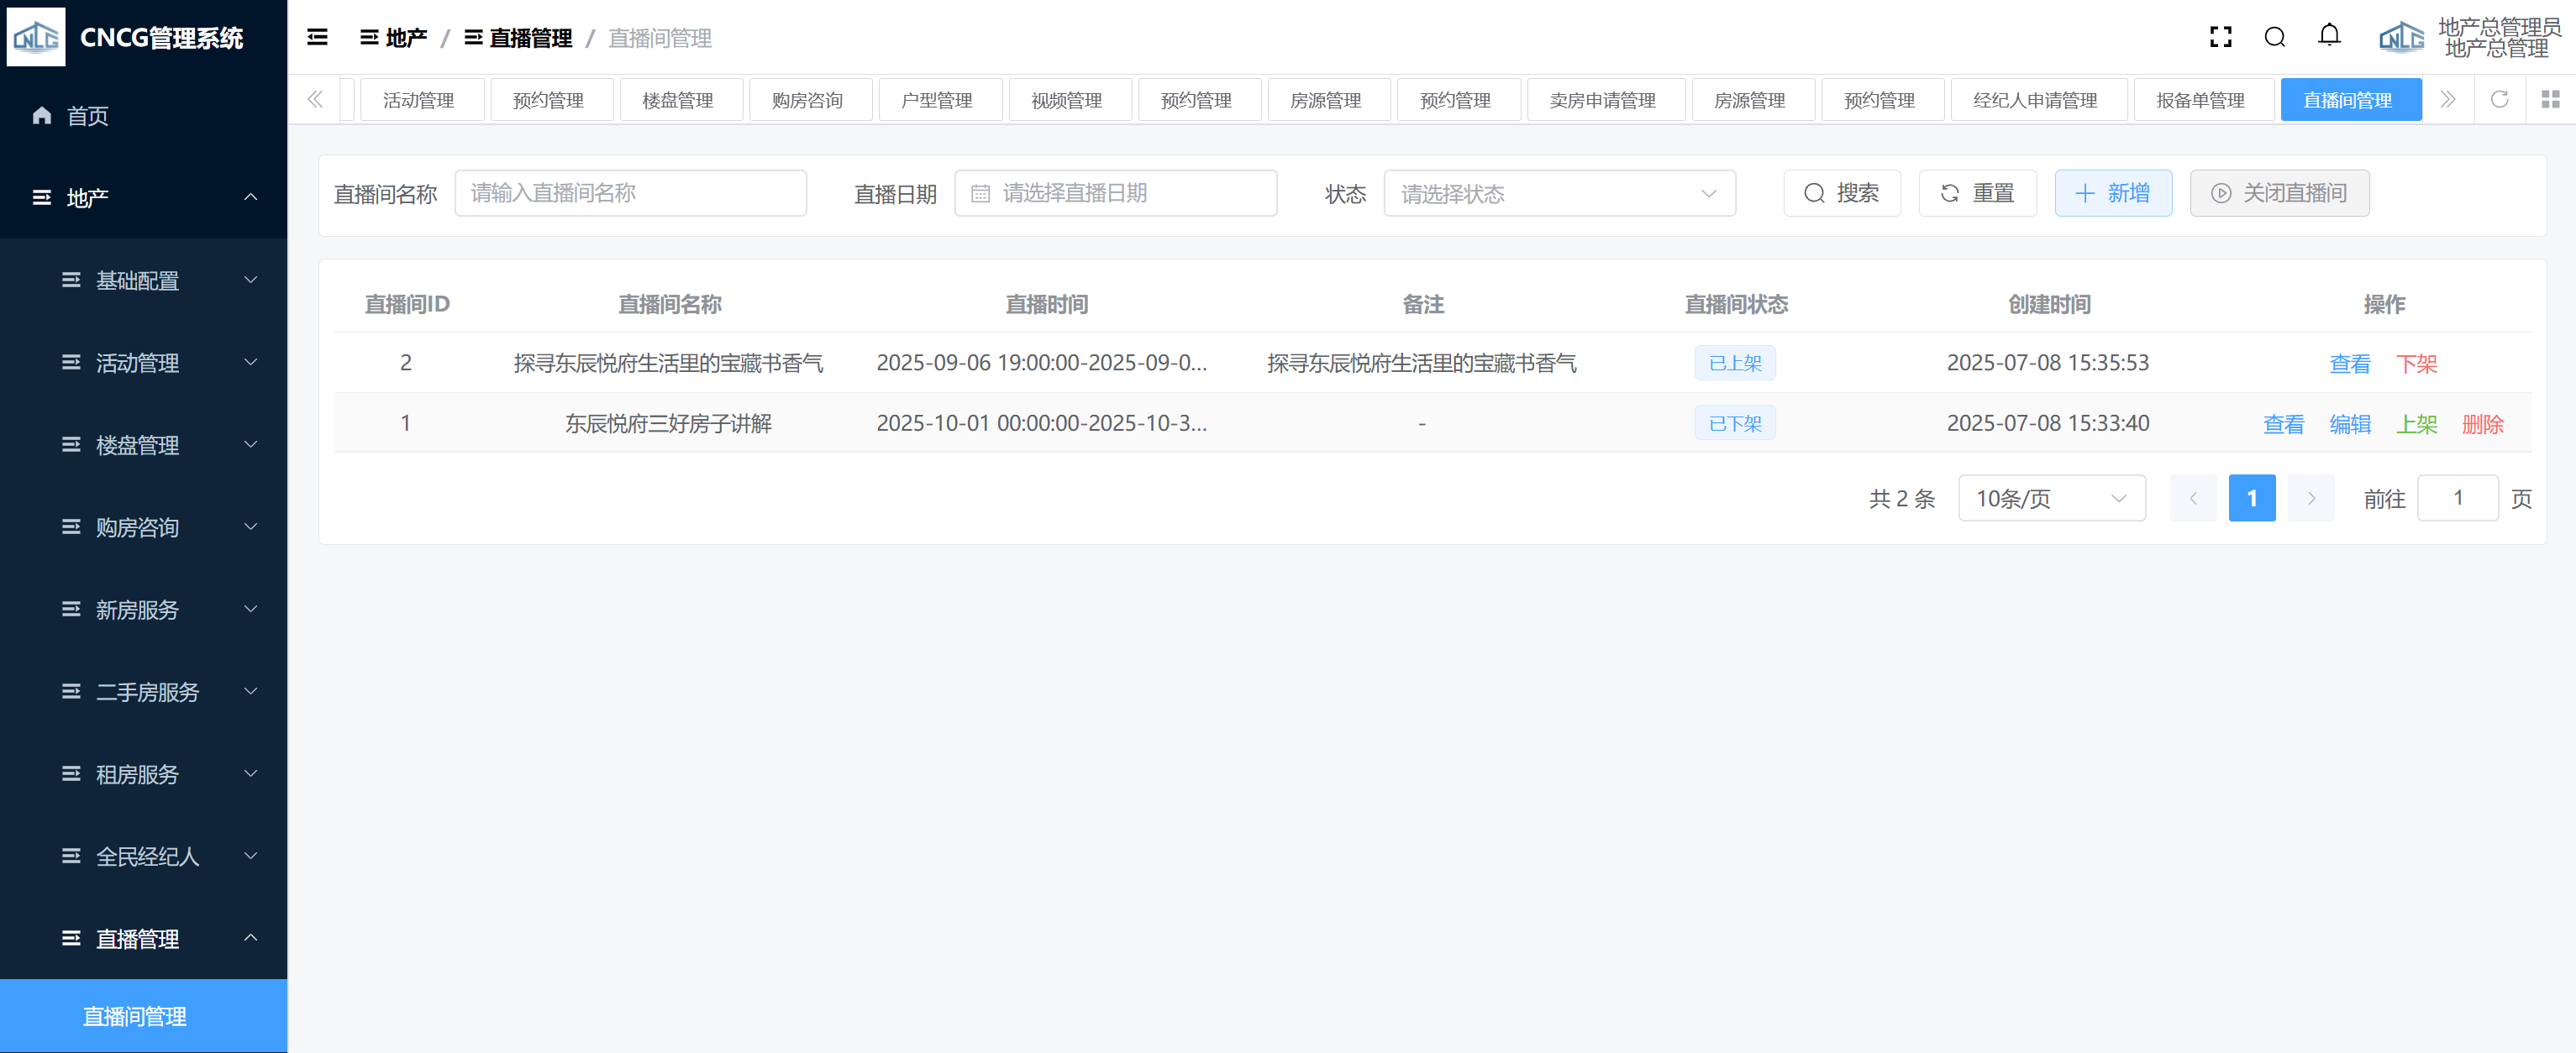Open notifications bell icon

click(x=2329, y=37)
